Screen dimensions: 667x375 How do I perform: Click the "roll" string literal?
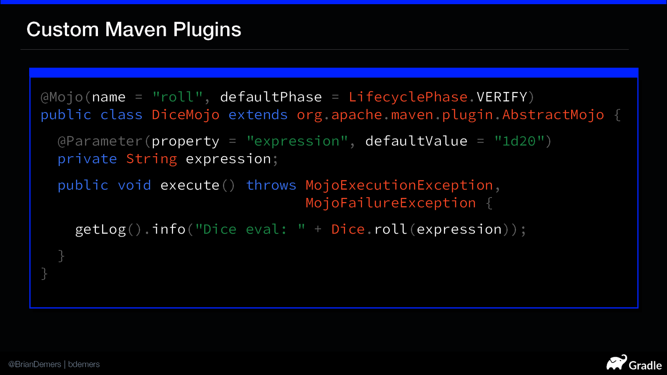coord(178,97)
